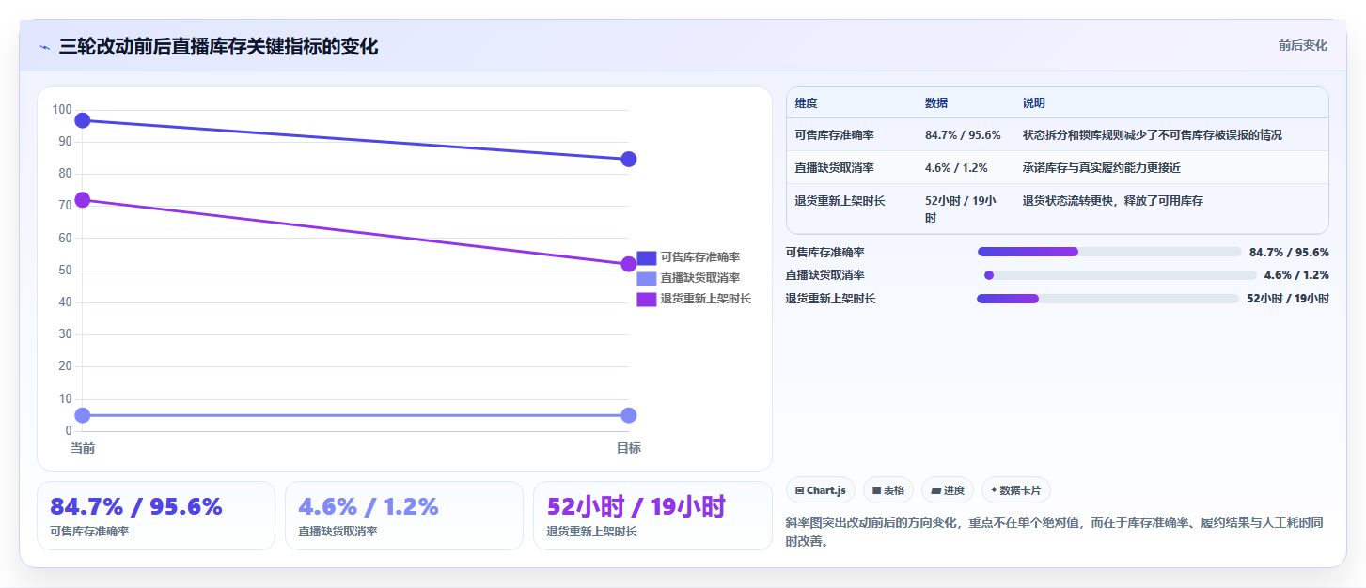Click the 前后变化 label in header
The height and width of the screenshot is (588, 1366).
pyautogui.click(x=1302, y=45)
